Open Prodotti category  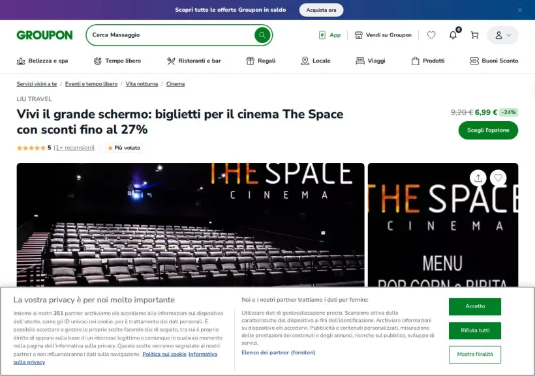point(428,61)
